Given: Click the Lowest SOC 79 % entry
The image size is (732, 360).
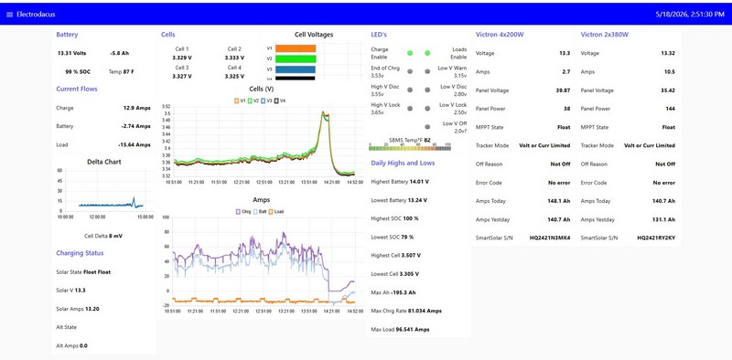Looking at the screenshot, I should (393, 237).
